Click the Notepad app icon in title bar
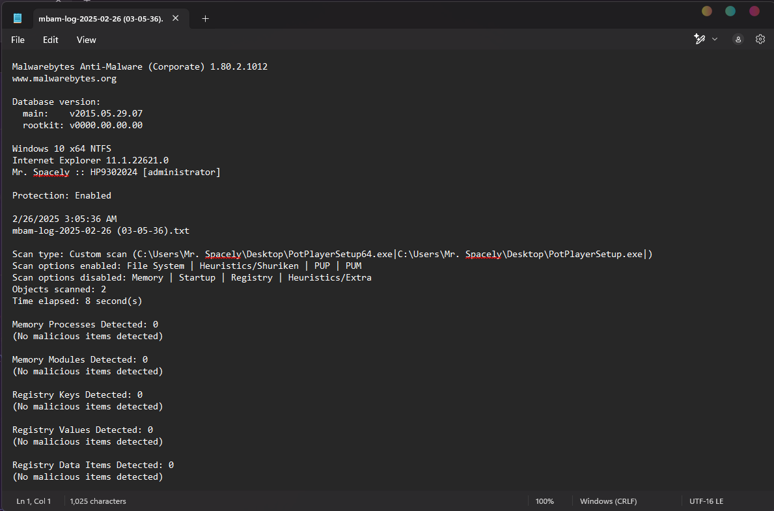 click(18, 18)
